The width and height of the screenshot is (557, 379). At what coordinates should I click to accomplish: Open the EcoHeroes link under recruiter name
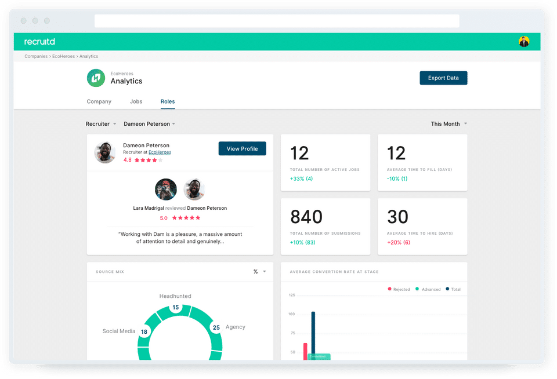click(160, 152)
